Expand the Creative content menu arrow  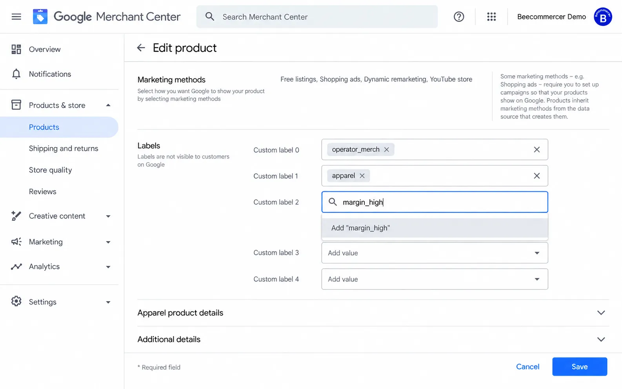coord(108,216)
